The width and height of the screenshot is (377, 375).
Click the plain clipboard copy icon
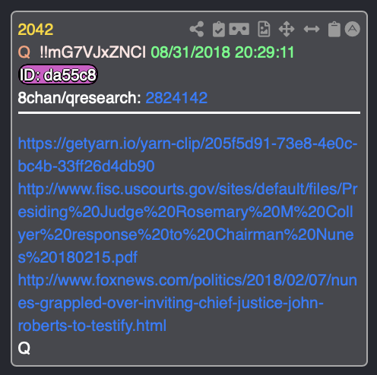tap(334, 30)
